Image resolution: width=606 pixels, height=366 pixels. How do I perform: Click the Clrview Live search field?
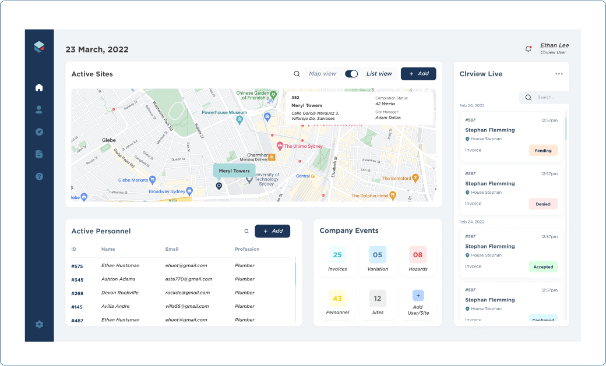pos(548,98)
